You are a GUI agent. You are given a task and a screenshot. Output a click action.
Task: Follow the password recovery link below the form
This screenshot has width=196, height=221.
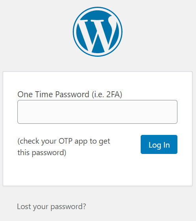pos(51,207)
